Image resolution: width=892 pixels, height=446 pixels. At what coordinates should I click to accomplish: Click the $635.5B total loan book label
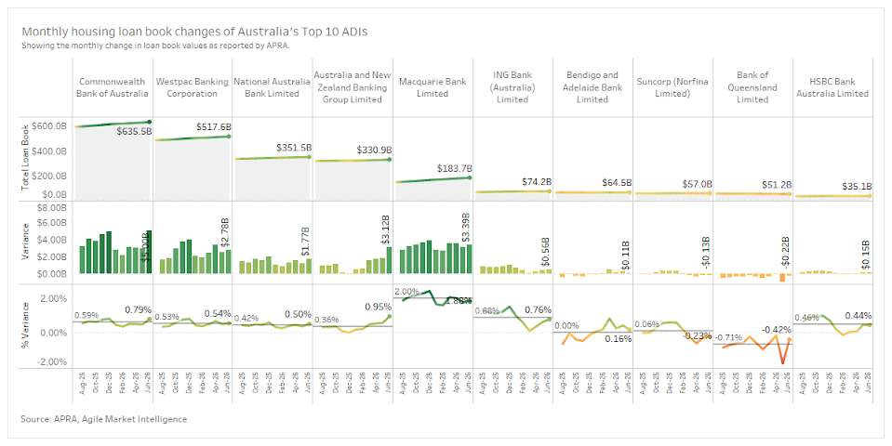134,131
